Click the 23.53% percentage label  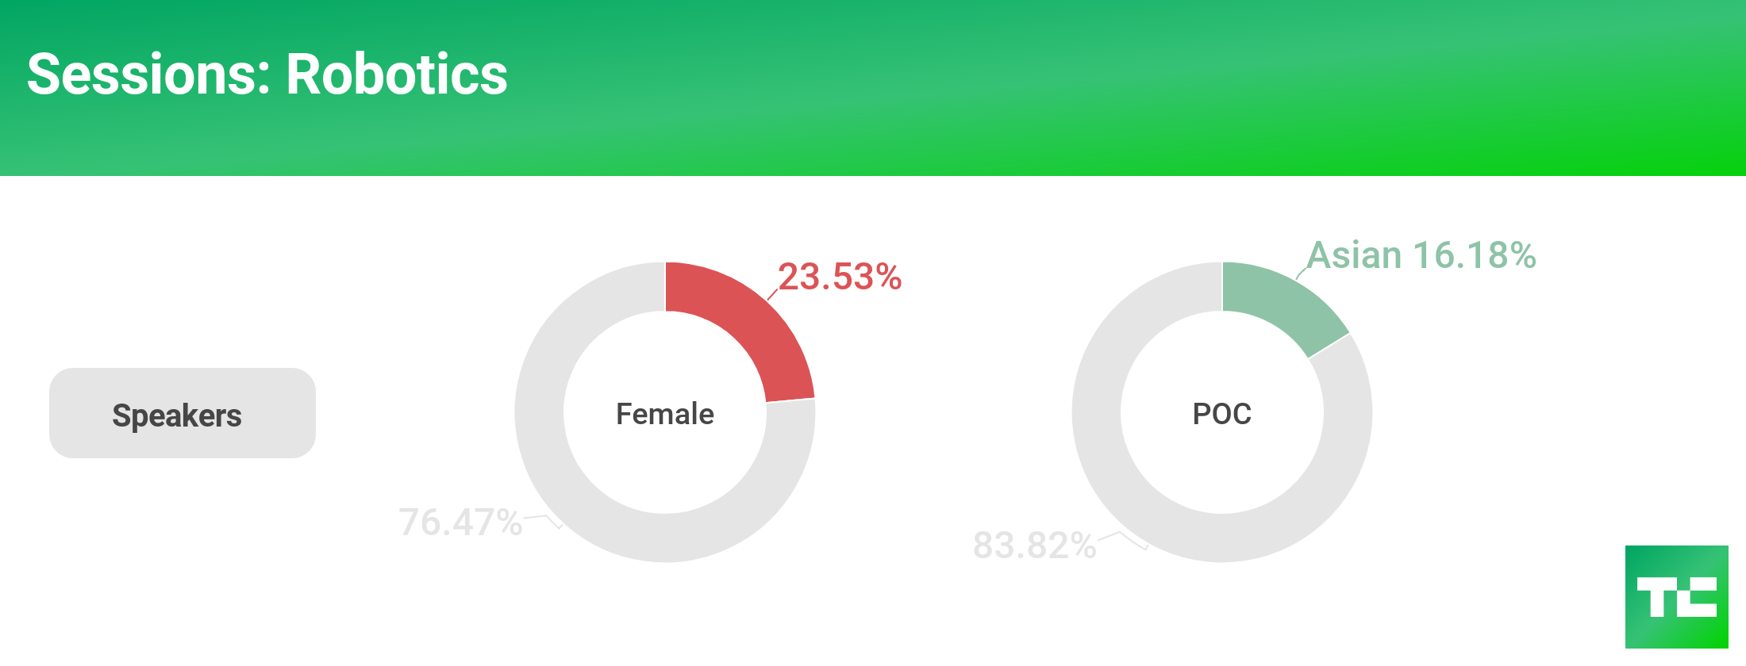[840, 277]
